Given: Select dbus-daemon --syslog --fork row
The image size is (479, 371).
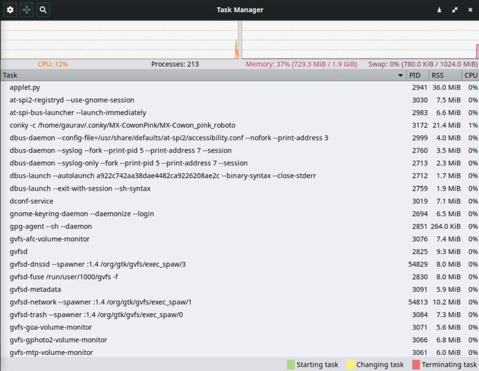Looking at the screenshot, I should tap(239, 150).
